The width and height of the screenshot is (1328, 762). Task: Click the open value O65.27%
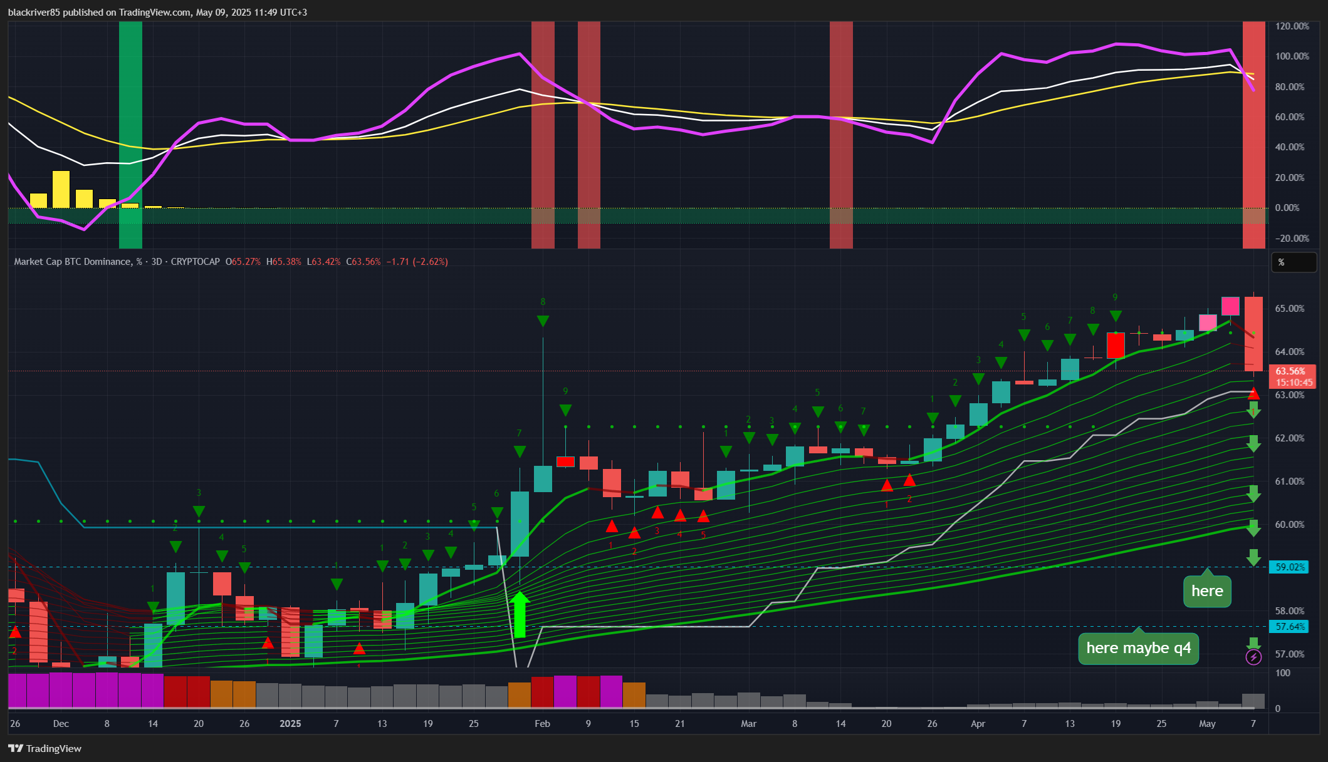pyautogui.click(x=243, y=262)
